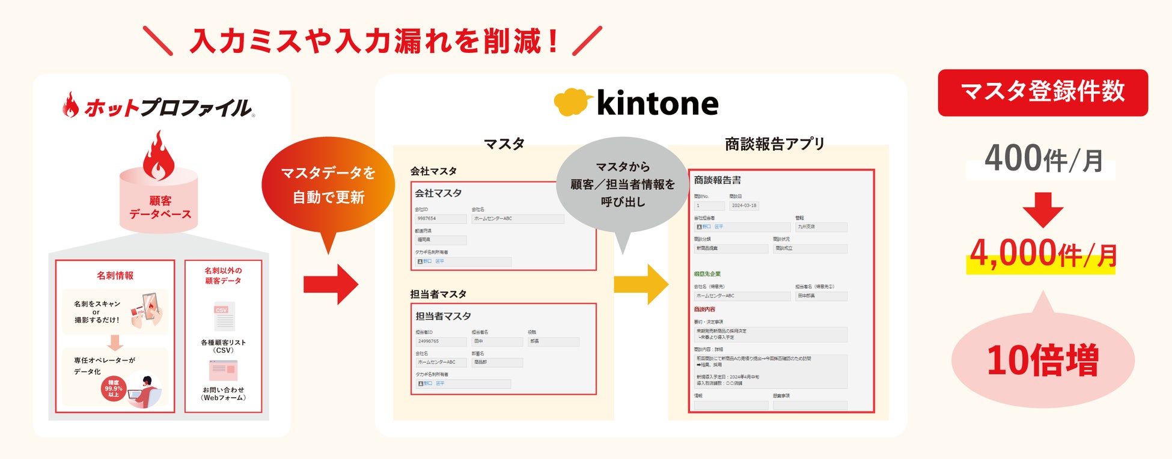Click the 精度99.9%以上 red badge

114,389
